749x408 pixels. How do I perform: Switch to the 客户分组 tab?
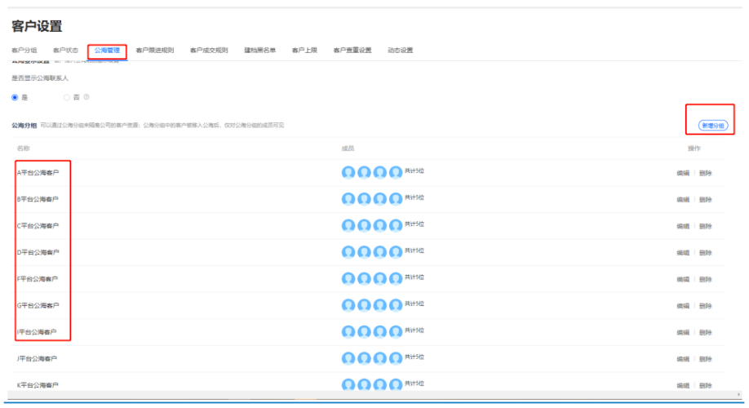coord(24,50)
